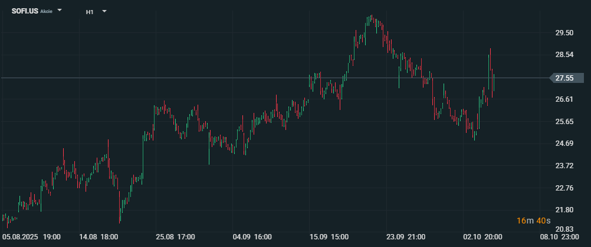Click the 24.69 price axis label
Image resolution: width=591 pixels, height=247 pixels.
[x=564, y=143]
